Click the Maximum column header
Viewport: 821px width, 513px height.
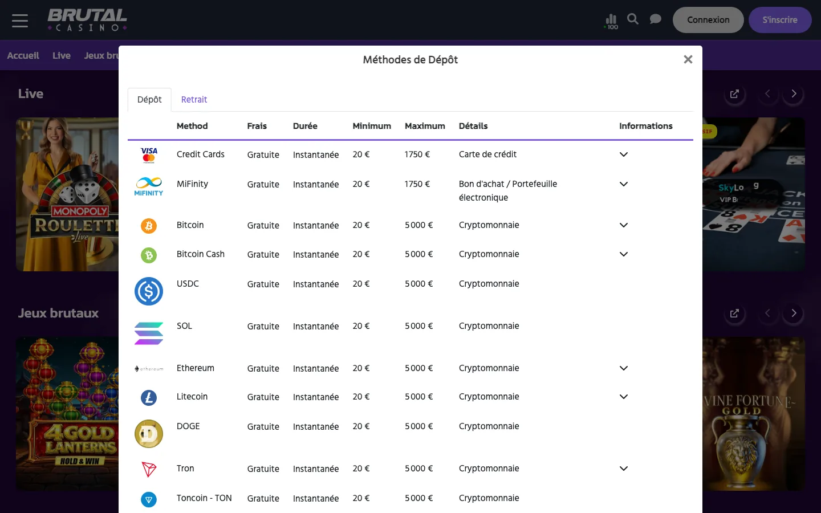425,126
